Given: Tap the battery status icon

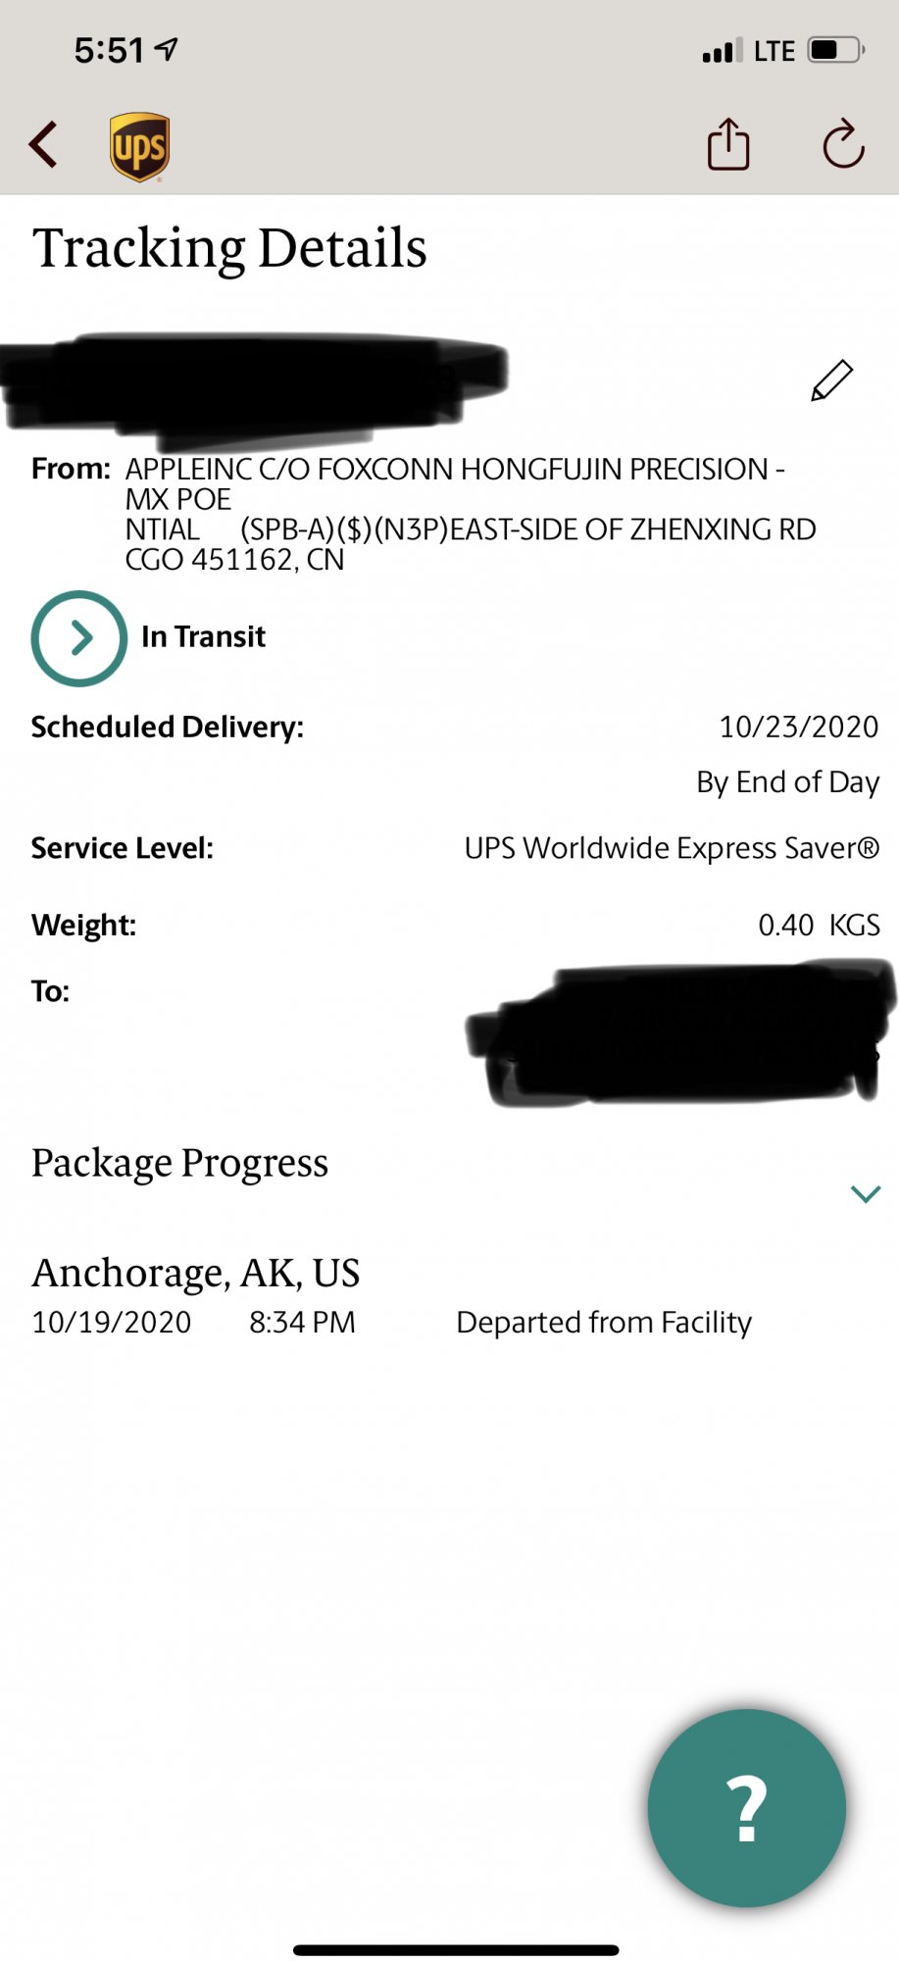Looking at the screenshot, I should pos(835,50).
